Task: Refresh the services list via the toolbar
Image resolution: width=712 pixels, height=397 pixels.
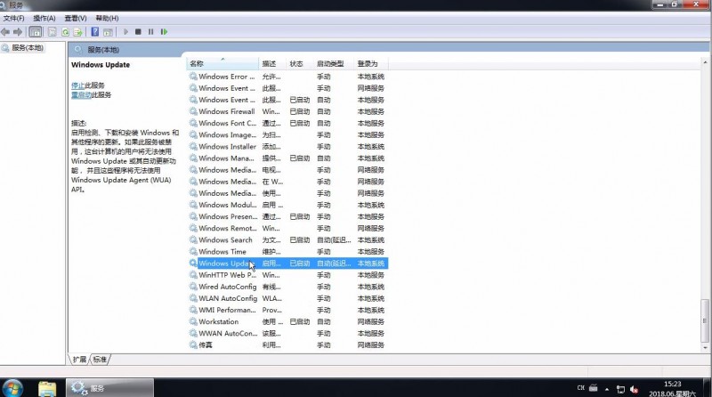Action: click(65, 32)
